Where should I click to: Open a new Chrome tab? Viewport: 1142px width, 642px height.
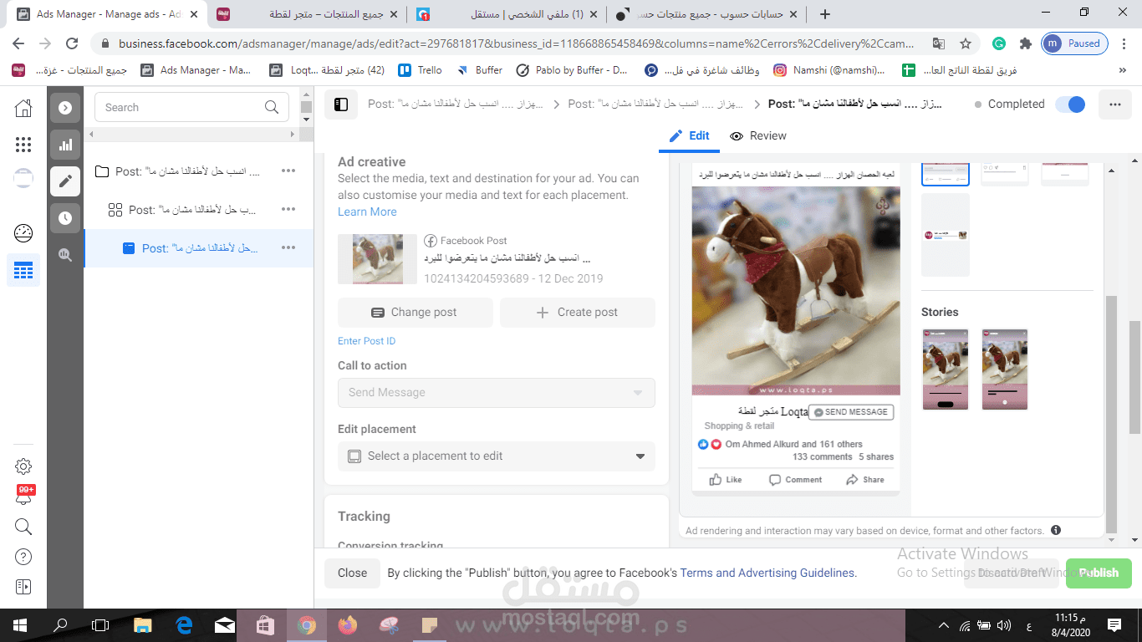(825, 14)
